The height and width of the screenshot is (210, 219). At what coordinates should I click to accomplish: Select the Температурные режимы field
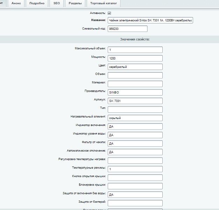(135, 169)
